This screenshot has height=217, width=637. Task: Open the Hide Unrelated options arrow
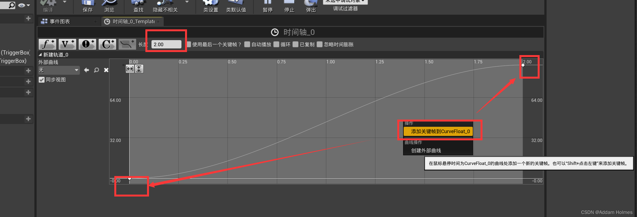(187, 2)
